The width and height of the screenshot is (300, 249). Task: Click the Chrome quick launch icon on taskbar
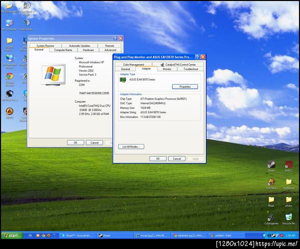[x=43, y=235]
